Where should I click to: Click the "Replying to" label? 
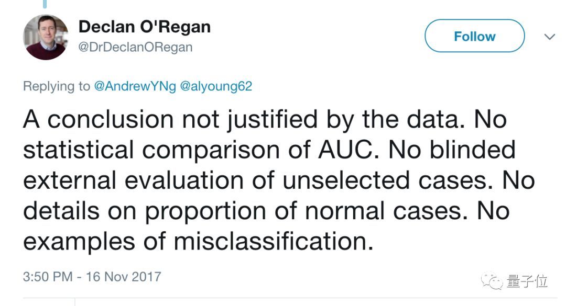57,86
